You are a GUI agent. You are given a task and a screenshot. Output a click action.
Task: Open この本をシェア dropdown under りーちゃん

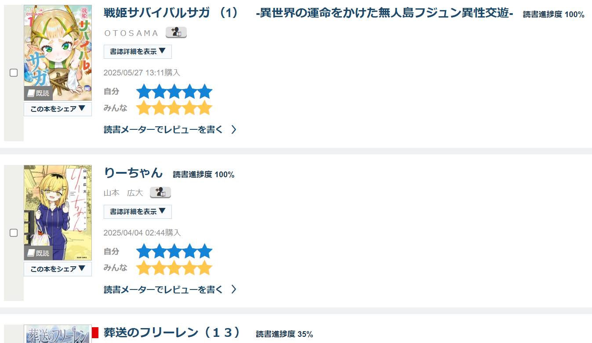pos(58,269)
